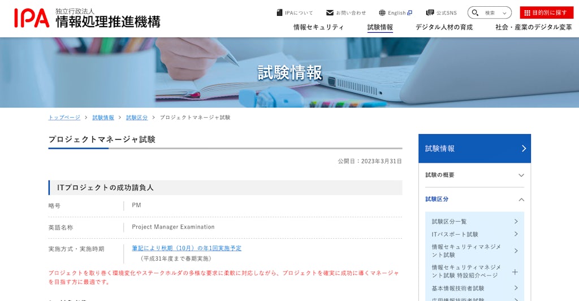Viewport: 579px width, 301px height.
Task: Collapse the 試験区分 section chevron
Action: 521,199
